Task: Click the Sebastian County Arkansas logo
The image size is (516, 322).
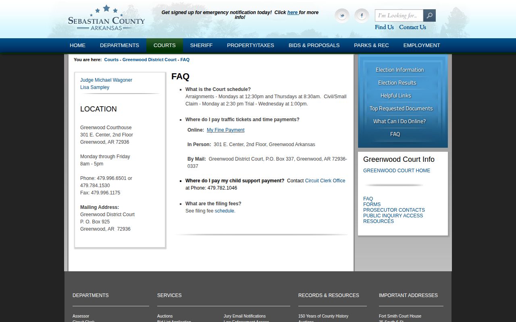Action: [106, 18]
